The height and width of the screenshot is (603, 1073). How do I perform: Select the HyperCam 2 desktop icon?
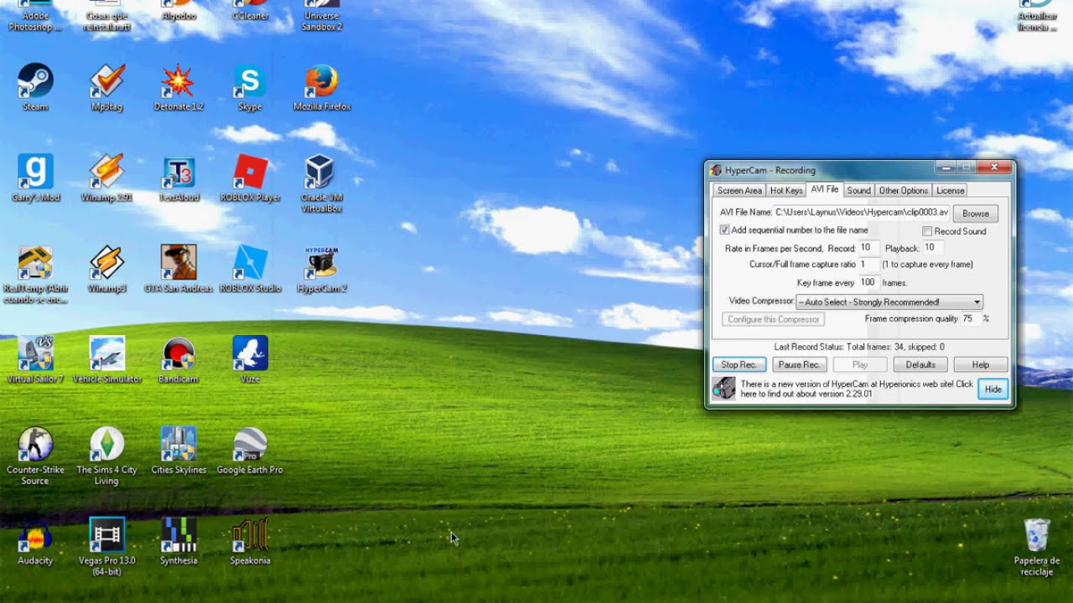coord(321,268)
